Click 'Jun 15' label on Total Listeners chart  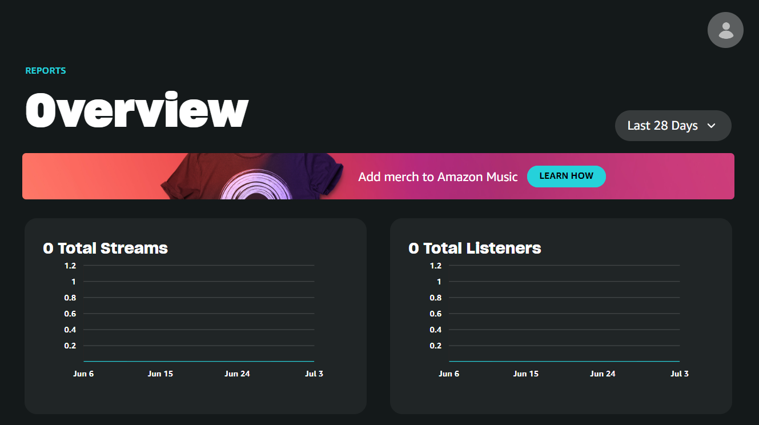click(x=526, y=374)
